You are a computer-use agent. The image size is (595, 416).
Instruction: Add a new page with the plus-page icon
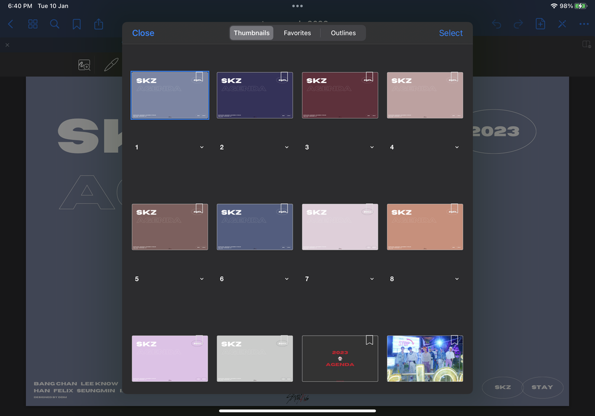click(x=540, y=24)
